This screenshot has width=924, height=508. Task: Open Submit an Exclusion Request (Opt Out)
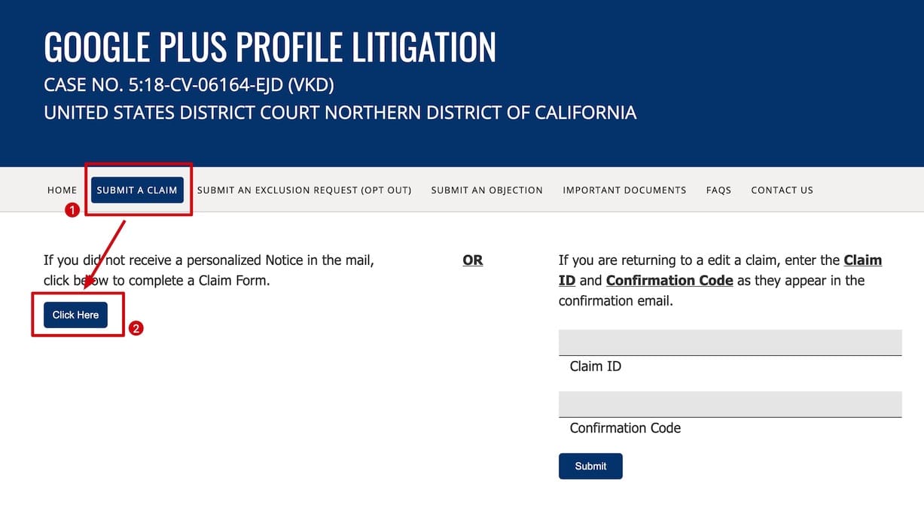click(304, 190)
